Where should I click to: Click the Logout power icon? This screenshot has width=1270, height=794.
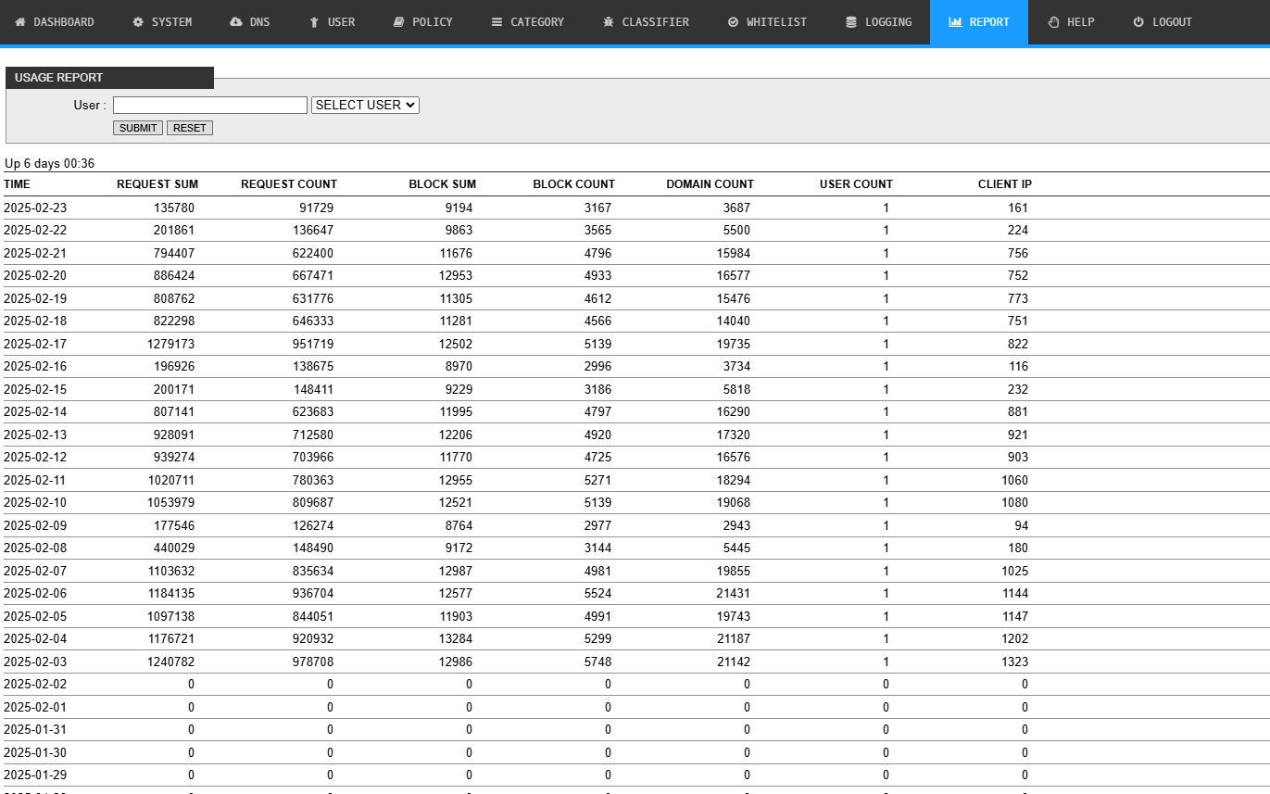1138,22
